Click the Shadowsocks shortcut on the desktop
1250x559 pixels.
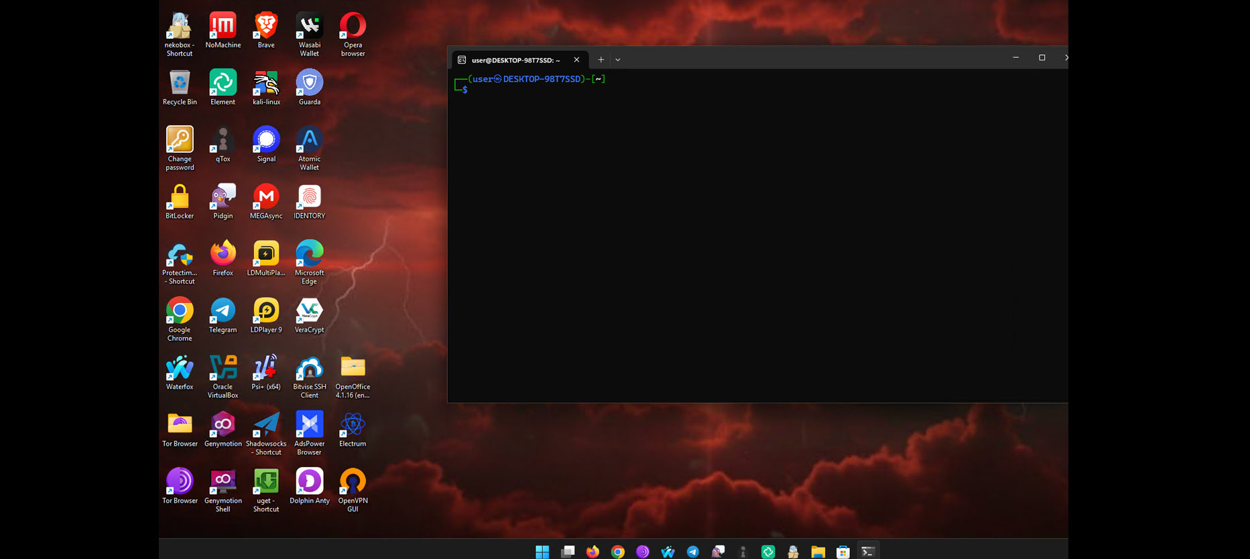coord(266,434)
